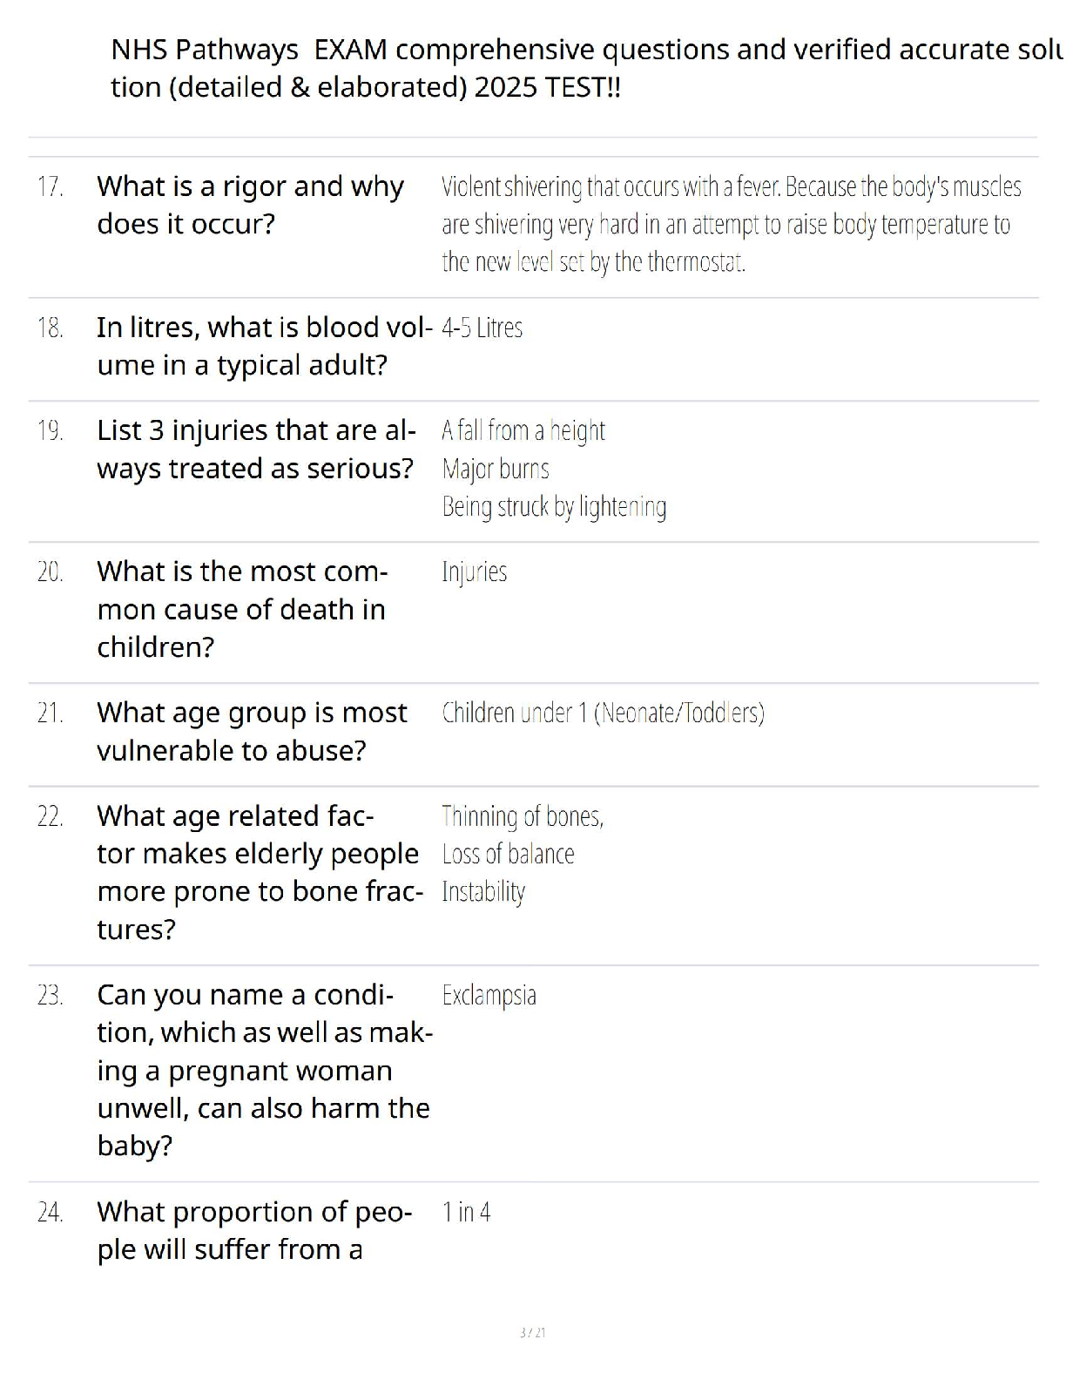Select question 20 about death in children
Image resolution: width=1066 pixels, height=1380 pixels.
point(242,609)
